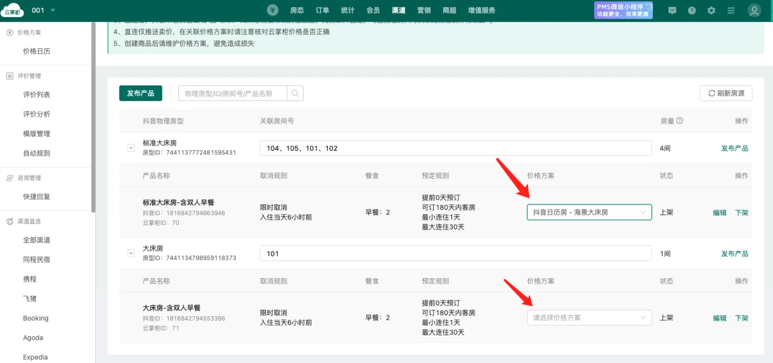Click 发布产品 link for 标准大床房
This screenshot has width=773, height=363.
735,148
